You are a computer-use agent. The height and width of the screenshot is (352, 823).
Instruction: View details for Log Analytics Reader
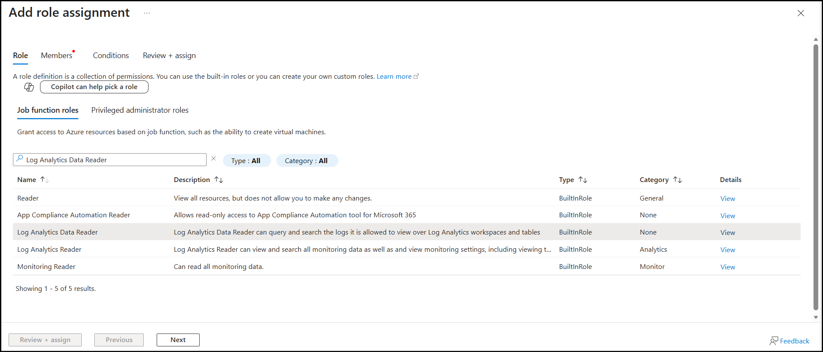pyautogui.click(x=727, y=250)
